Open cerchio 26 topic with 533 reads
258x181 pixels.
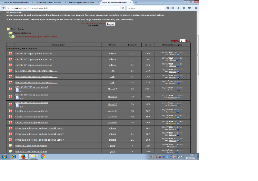tap(34, 65)
